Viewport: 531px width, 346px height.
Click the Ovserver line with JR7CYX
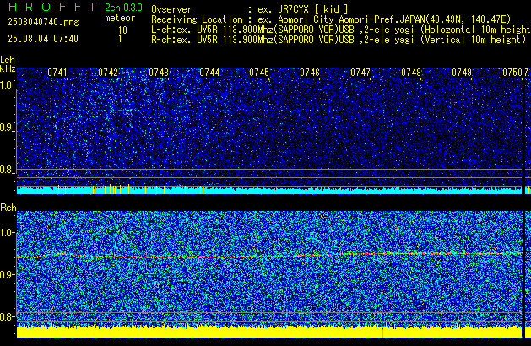pos(250,9)
